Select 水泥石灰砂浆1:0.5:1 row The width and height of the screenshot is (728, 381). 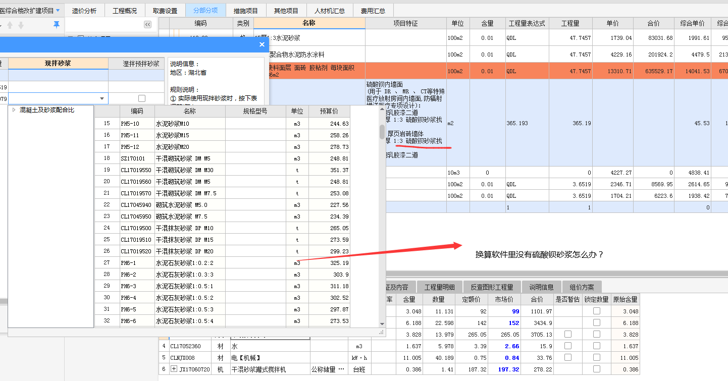(x=222, y=286)
